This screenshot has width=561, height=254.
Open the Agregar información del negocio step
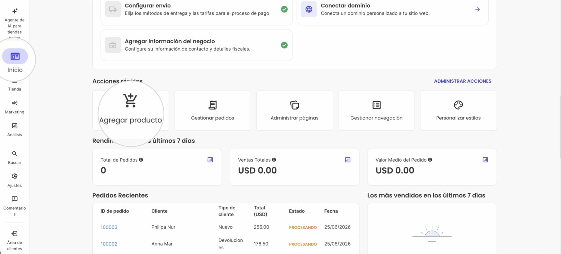pos(197,45)
